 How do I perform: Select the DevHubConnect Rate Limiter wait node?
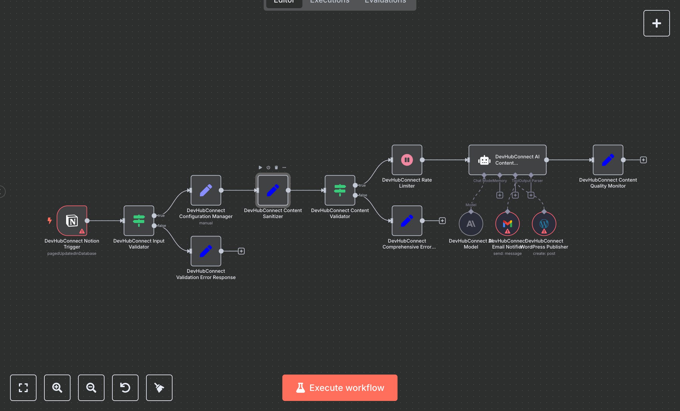(407, 160)
